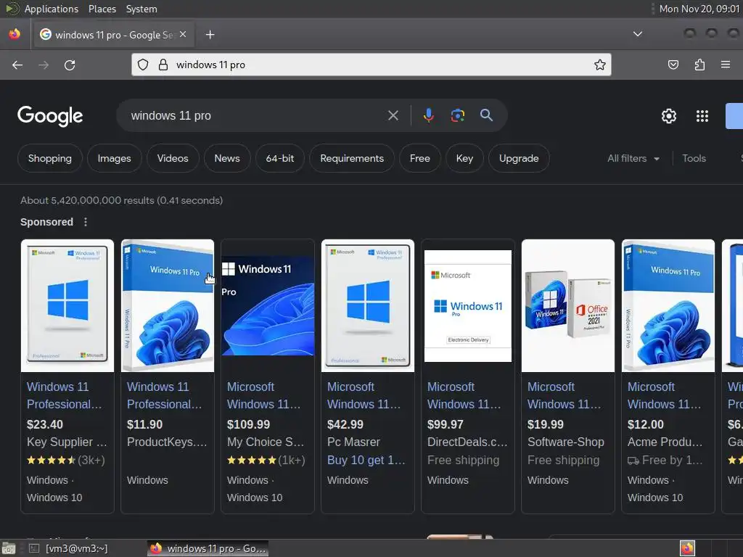Search by image with Google Lens icon

(x=457, y=115)
